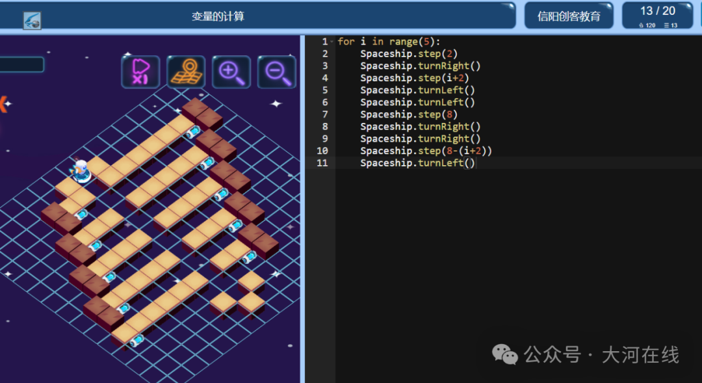Click the orange arrow at left edge
The width and height of the screenshot is (702, 383).
coord(3,104)
